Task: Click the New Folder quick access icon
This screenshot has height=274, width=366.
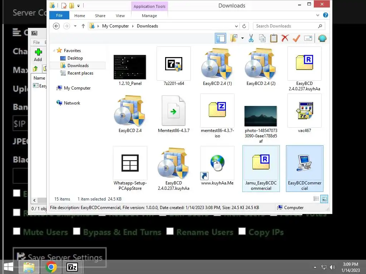Action: tap(71, 6)
